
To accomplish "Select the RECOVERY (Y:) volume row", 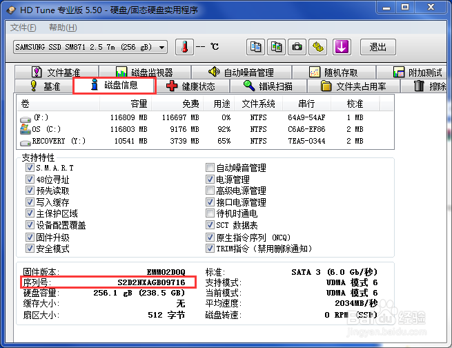I will pos(205,141).
